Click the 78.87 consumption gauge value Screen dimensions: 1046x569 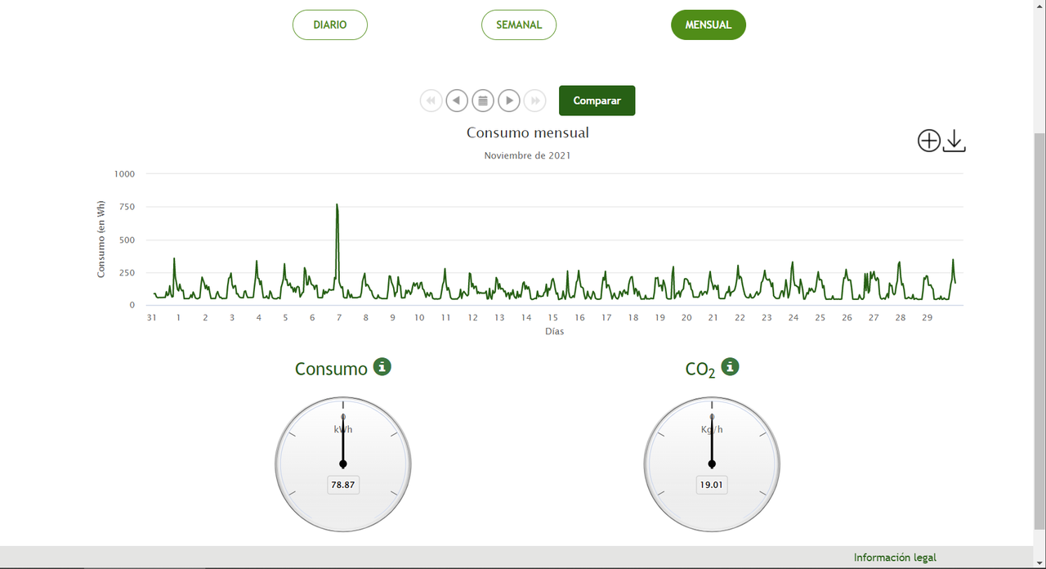tap(343, 485)
